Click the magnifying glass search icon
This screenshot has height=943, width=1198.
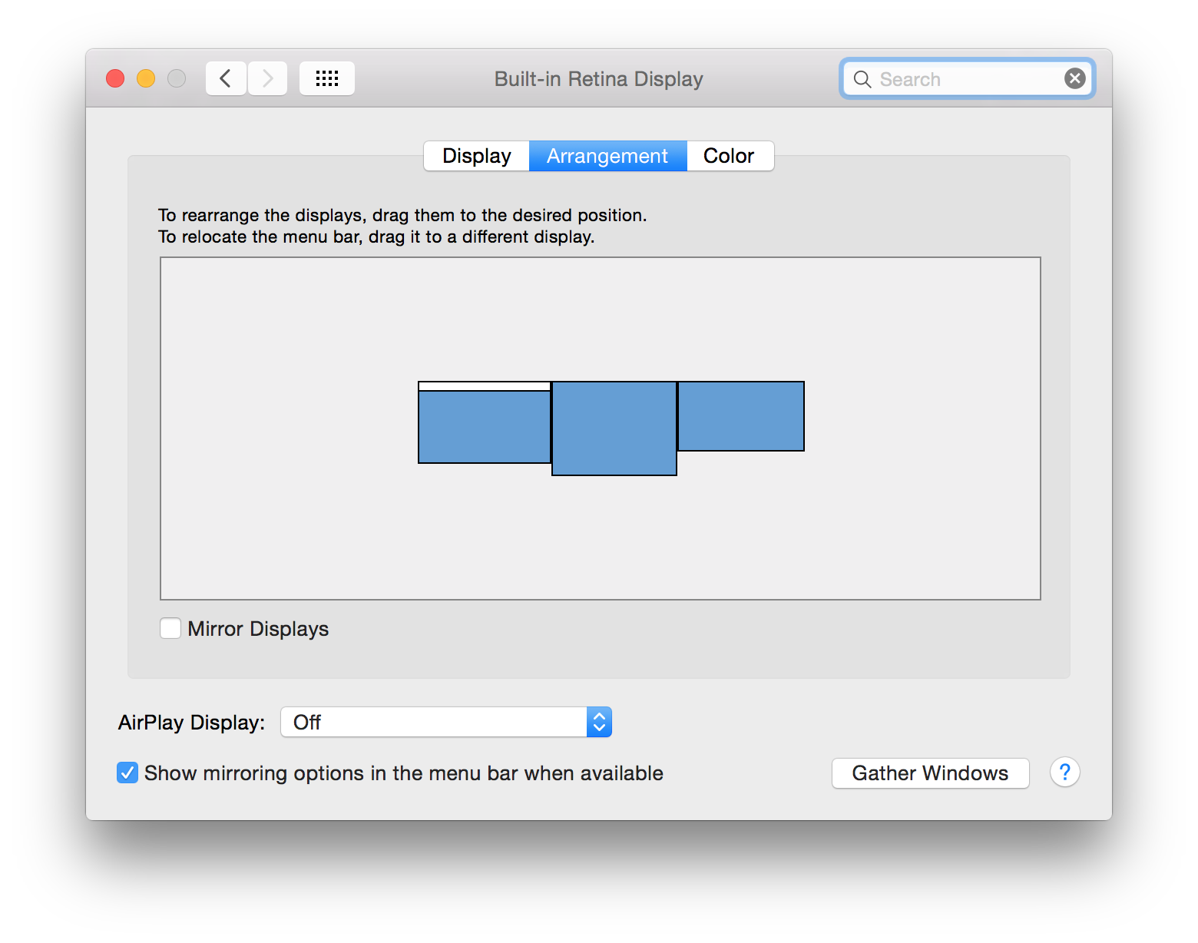point(862,79)
